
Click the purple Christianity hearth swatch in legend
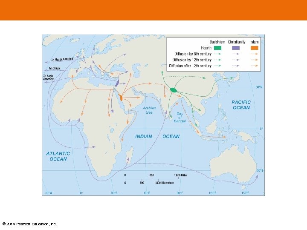pyautogui.click(x=236, y=48)
